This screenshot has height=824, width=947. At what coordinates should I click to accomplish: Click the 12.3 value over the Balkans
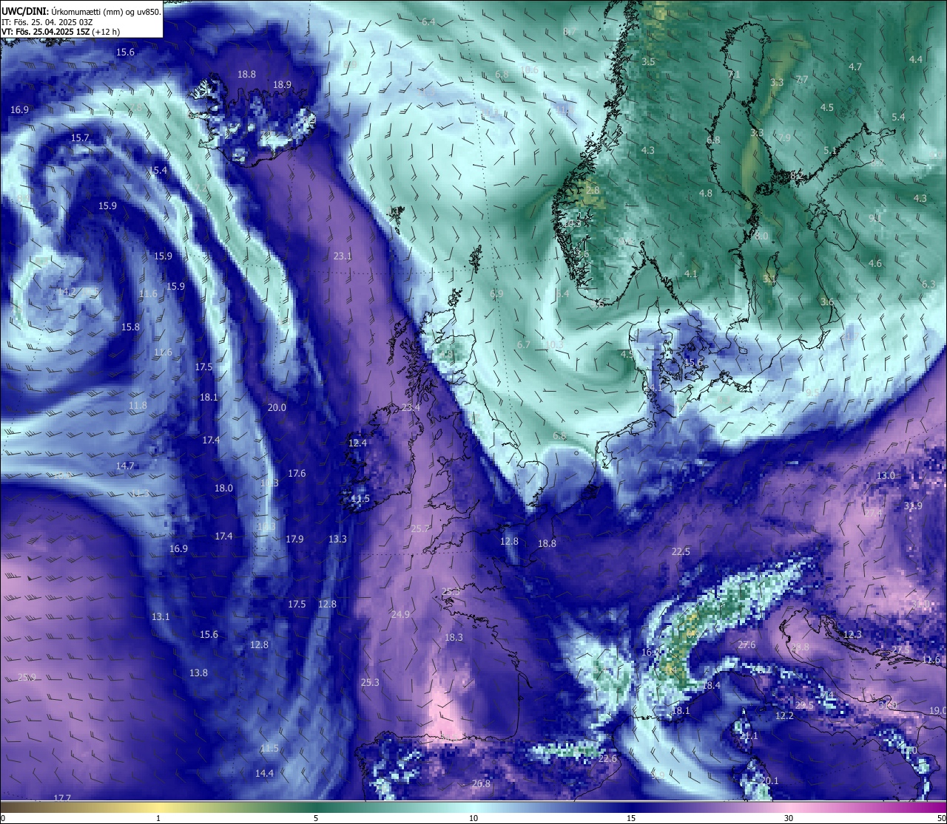852,635
